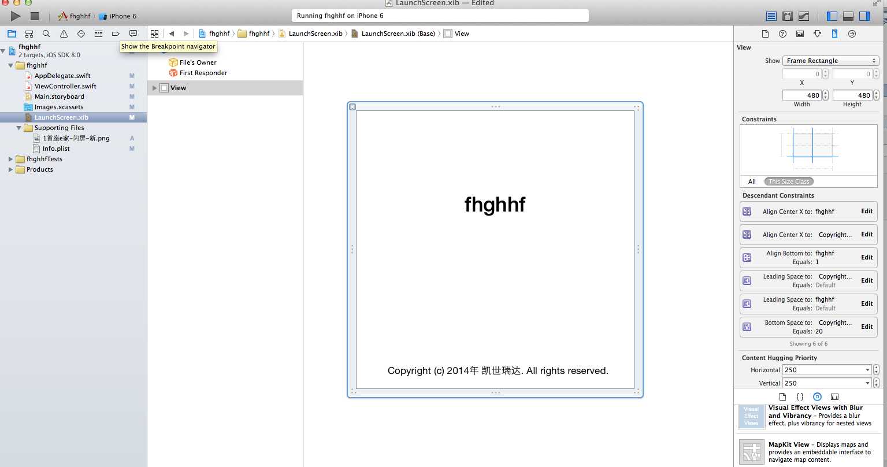Close the View canvas with its X
This screenshot has width=887, height=467.
pos(352,107)
